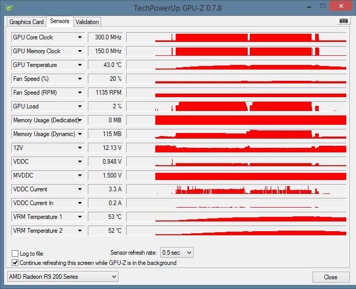Click the 43.0 °C temperature reading
Screen dimensions: 356x289
[106, 65]
